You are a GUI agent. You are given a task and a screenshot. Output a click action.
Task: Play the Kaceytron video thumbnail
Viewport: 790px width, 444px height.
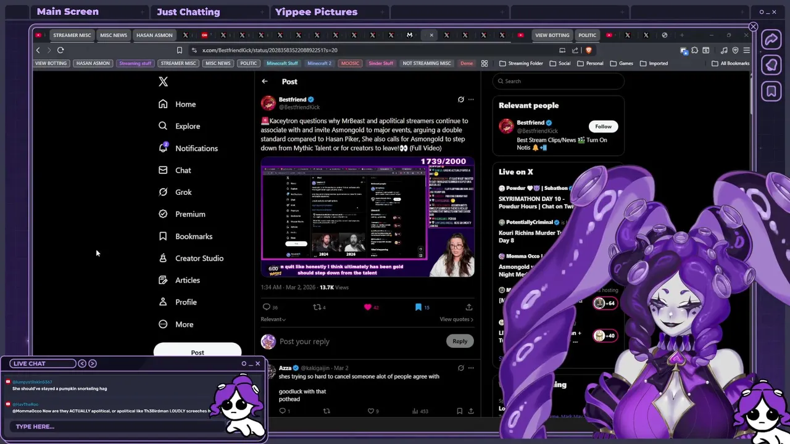367,216
